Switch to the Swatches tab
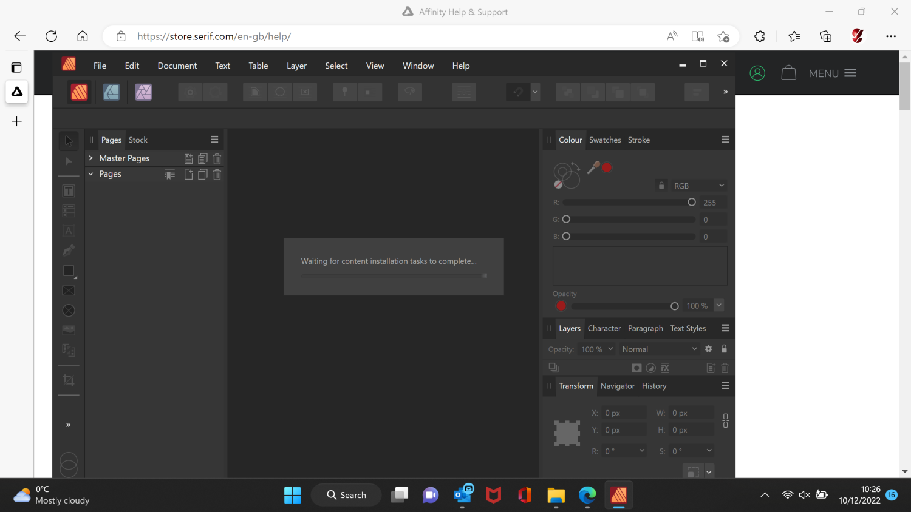 605,140
